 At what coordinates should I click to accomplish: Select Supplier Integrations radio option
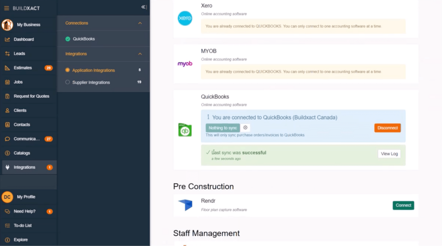tap(68, 82)
